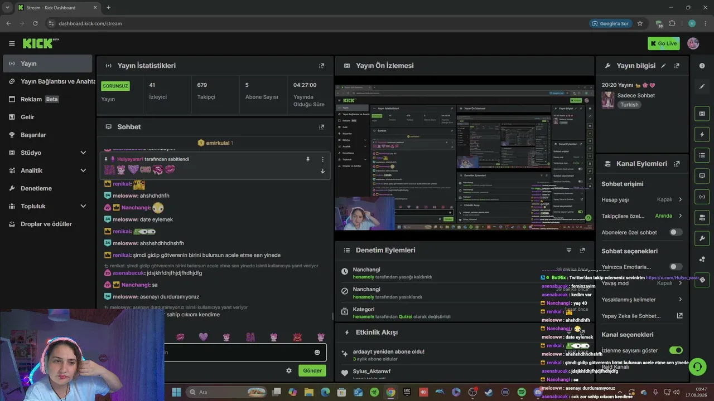Open the hamburger menu beside Kick logo
The height and width of the screenshot is (401, 714).
coord(12,43)
